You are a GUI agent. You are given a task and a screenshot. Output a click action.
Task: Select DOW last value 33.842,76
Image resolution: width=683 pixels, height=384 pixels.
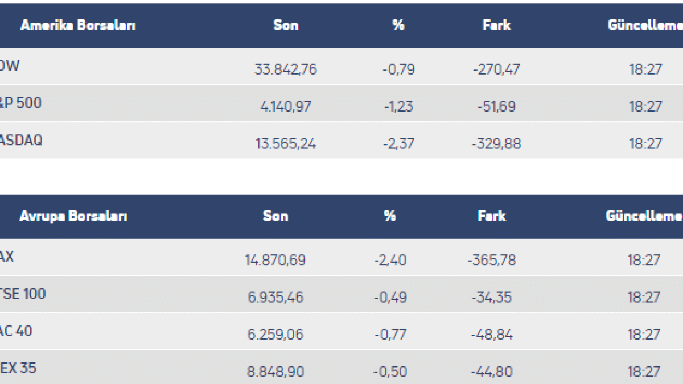[x=285, y=70]
